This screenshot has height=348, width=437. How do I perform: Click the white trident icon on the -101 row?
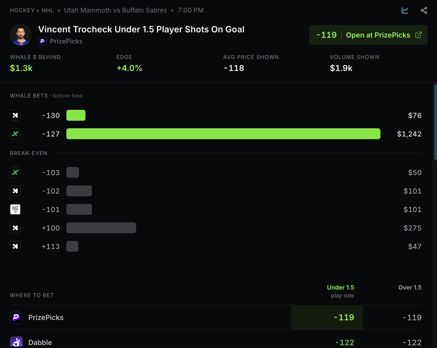(x=15, y=209)
